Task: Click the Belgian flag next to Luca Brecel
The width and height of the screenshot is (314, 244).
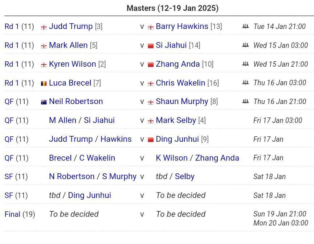Action: click(44, 83)
